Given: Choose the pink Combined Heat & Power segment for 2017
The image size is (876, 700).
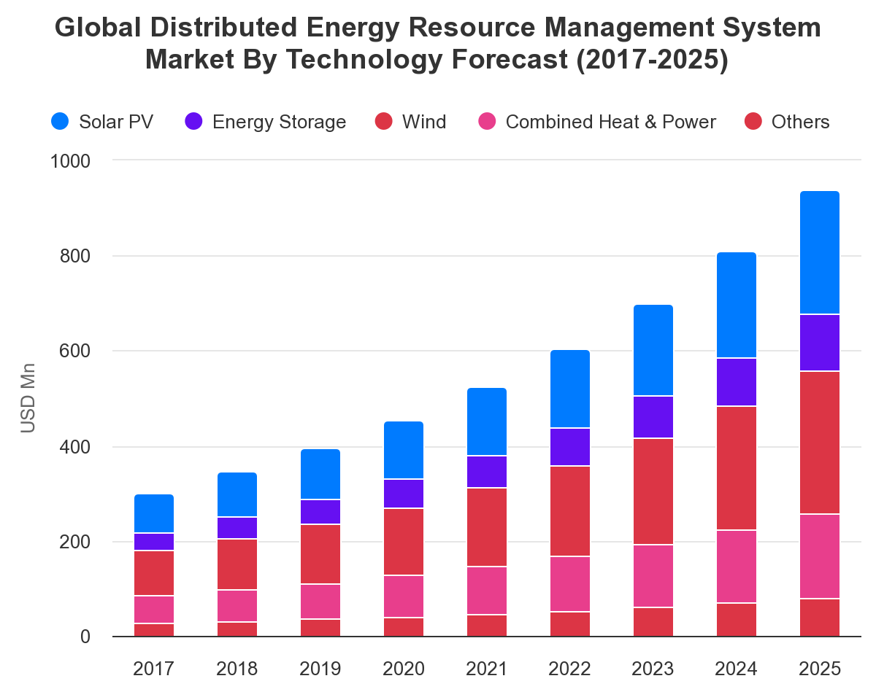Looking at the screenshot, I should pyautogui.click(x=154, y=610).
